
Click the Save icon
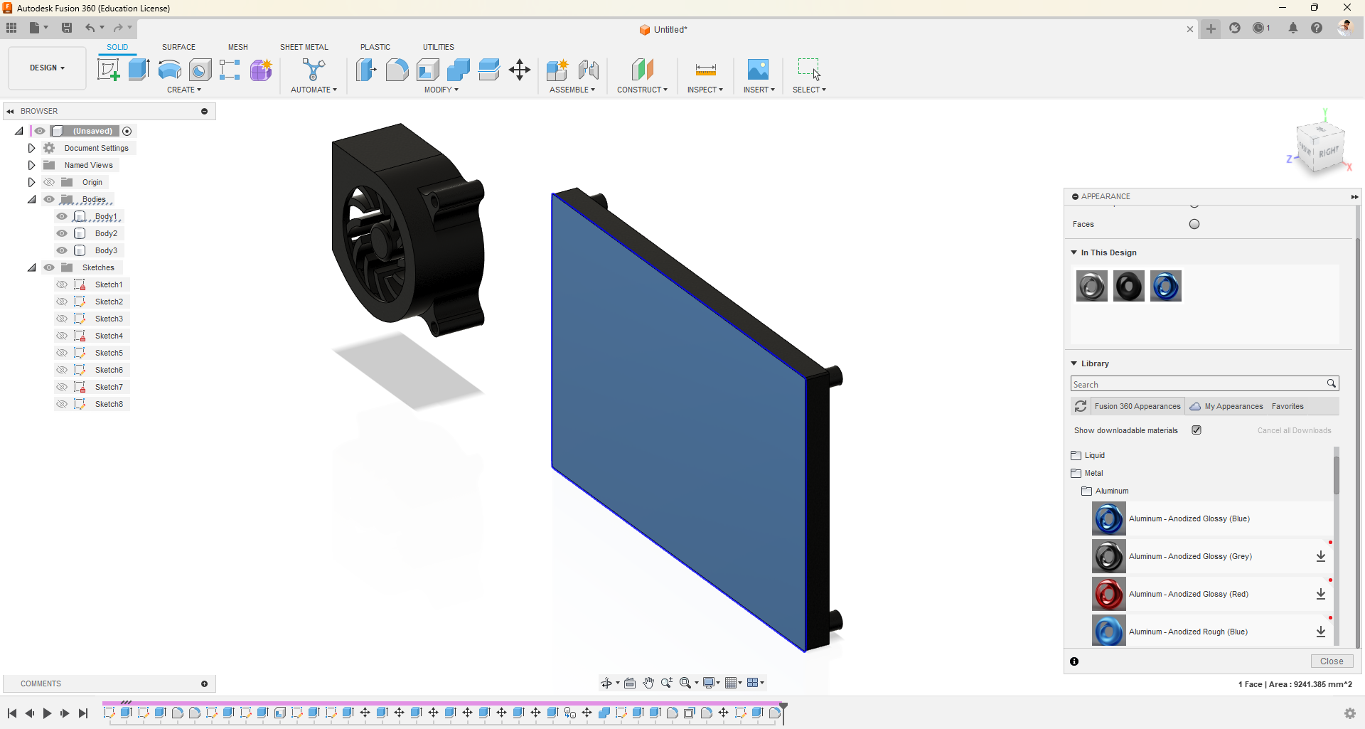point(67,28)
